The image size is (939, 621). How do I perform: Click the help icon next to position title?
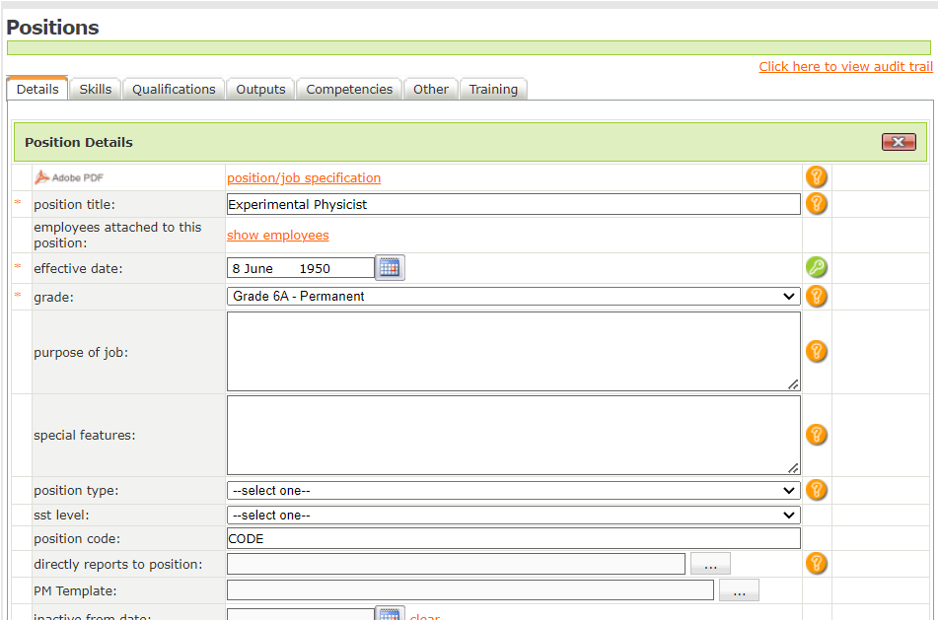click(816, 204)
